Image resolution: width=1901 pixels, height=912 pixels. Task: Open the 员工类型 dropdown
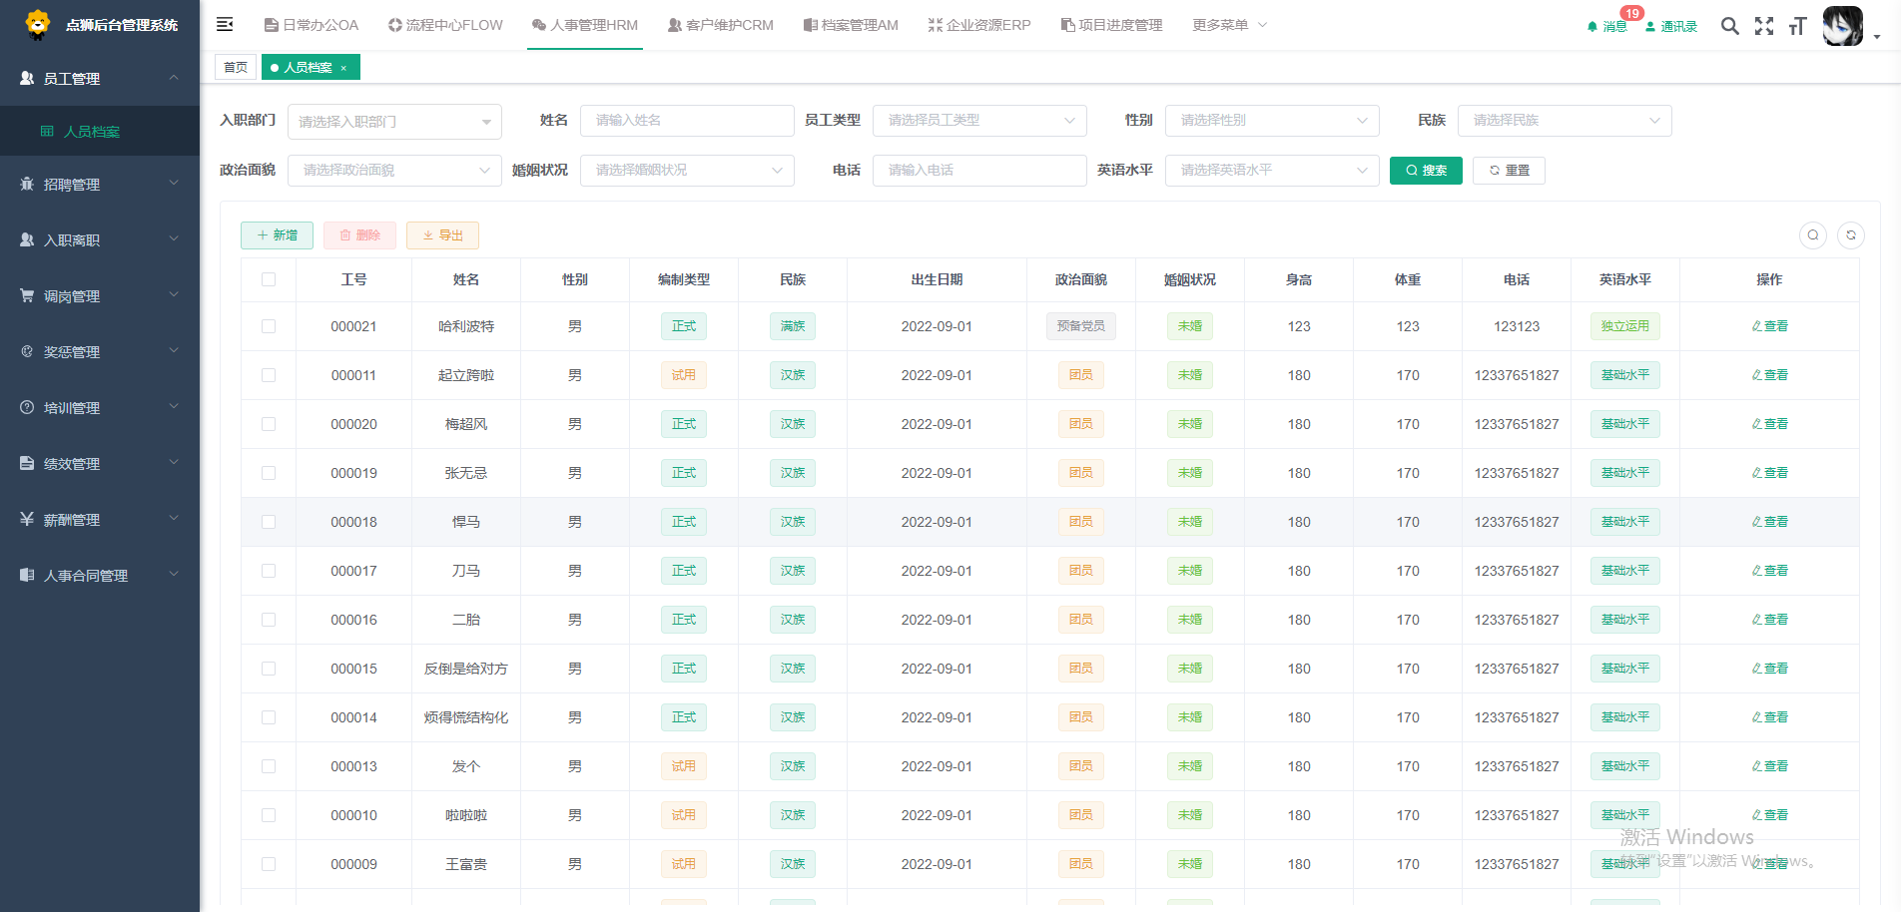point(979,120)
